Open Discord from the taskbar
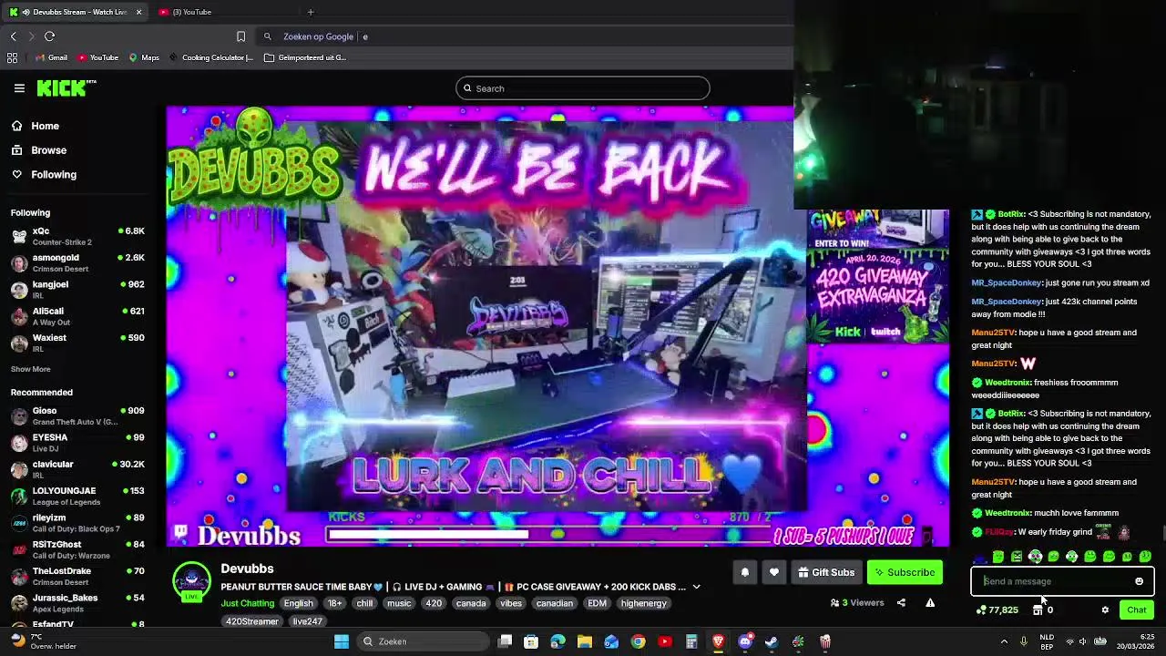Screen dimensions: 1166x656 [745, 641]
